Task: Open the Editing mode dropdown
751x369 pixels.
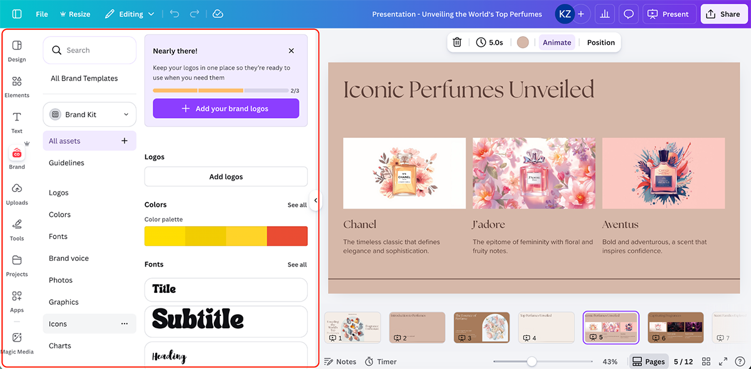Action: coord(130,13)
